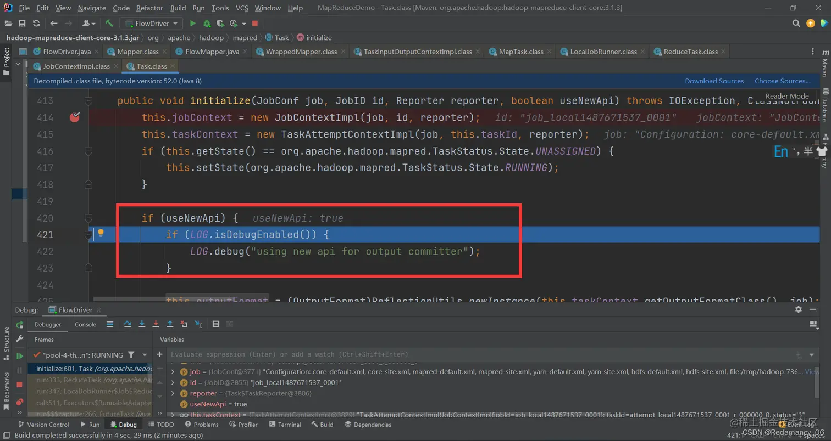Switch to the Console tab in Debug
This screenshot has height=441, width=831.
point(85,324)
